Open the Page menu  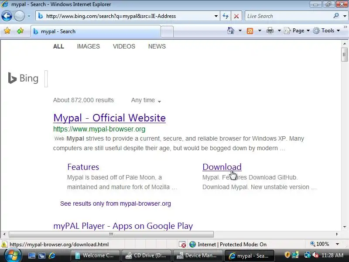tap(297, 31)
